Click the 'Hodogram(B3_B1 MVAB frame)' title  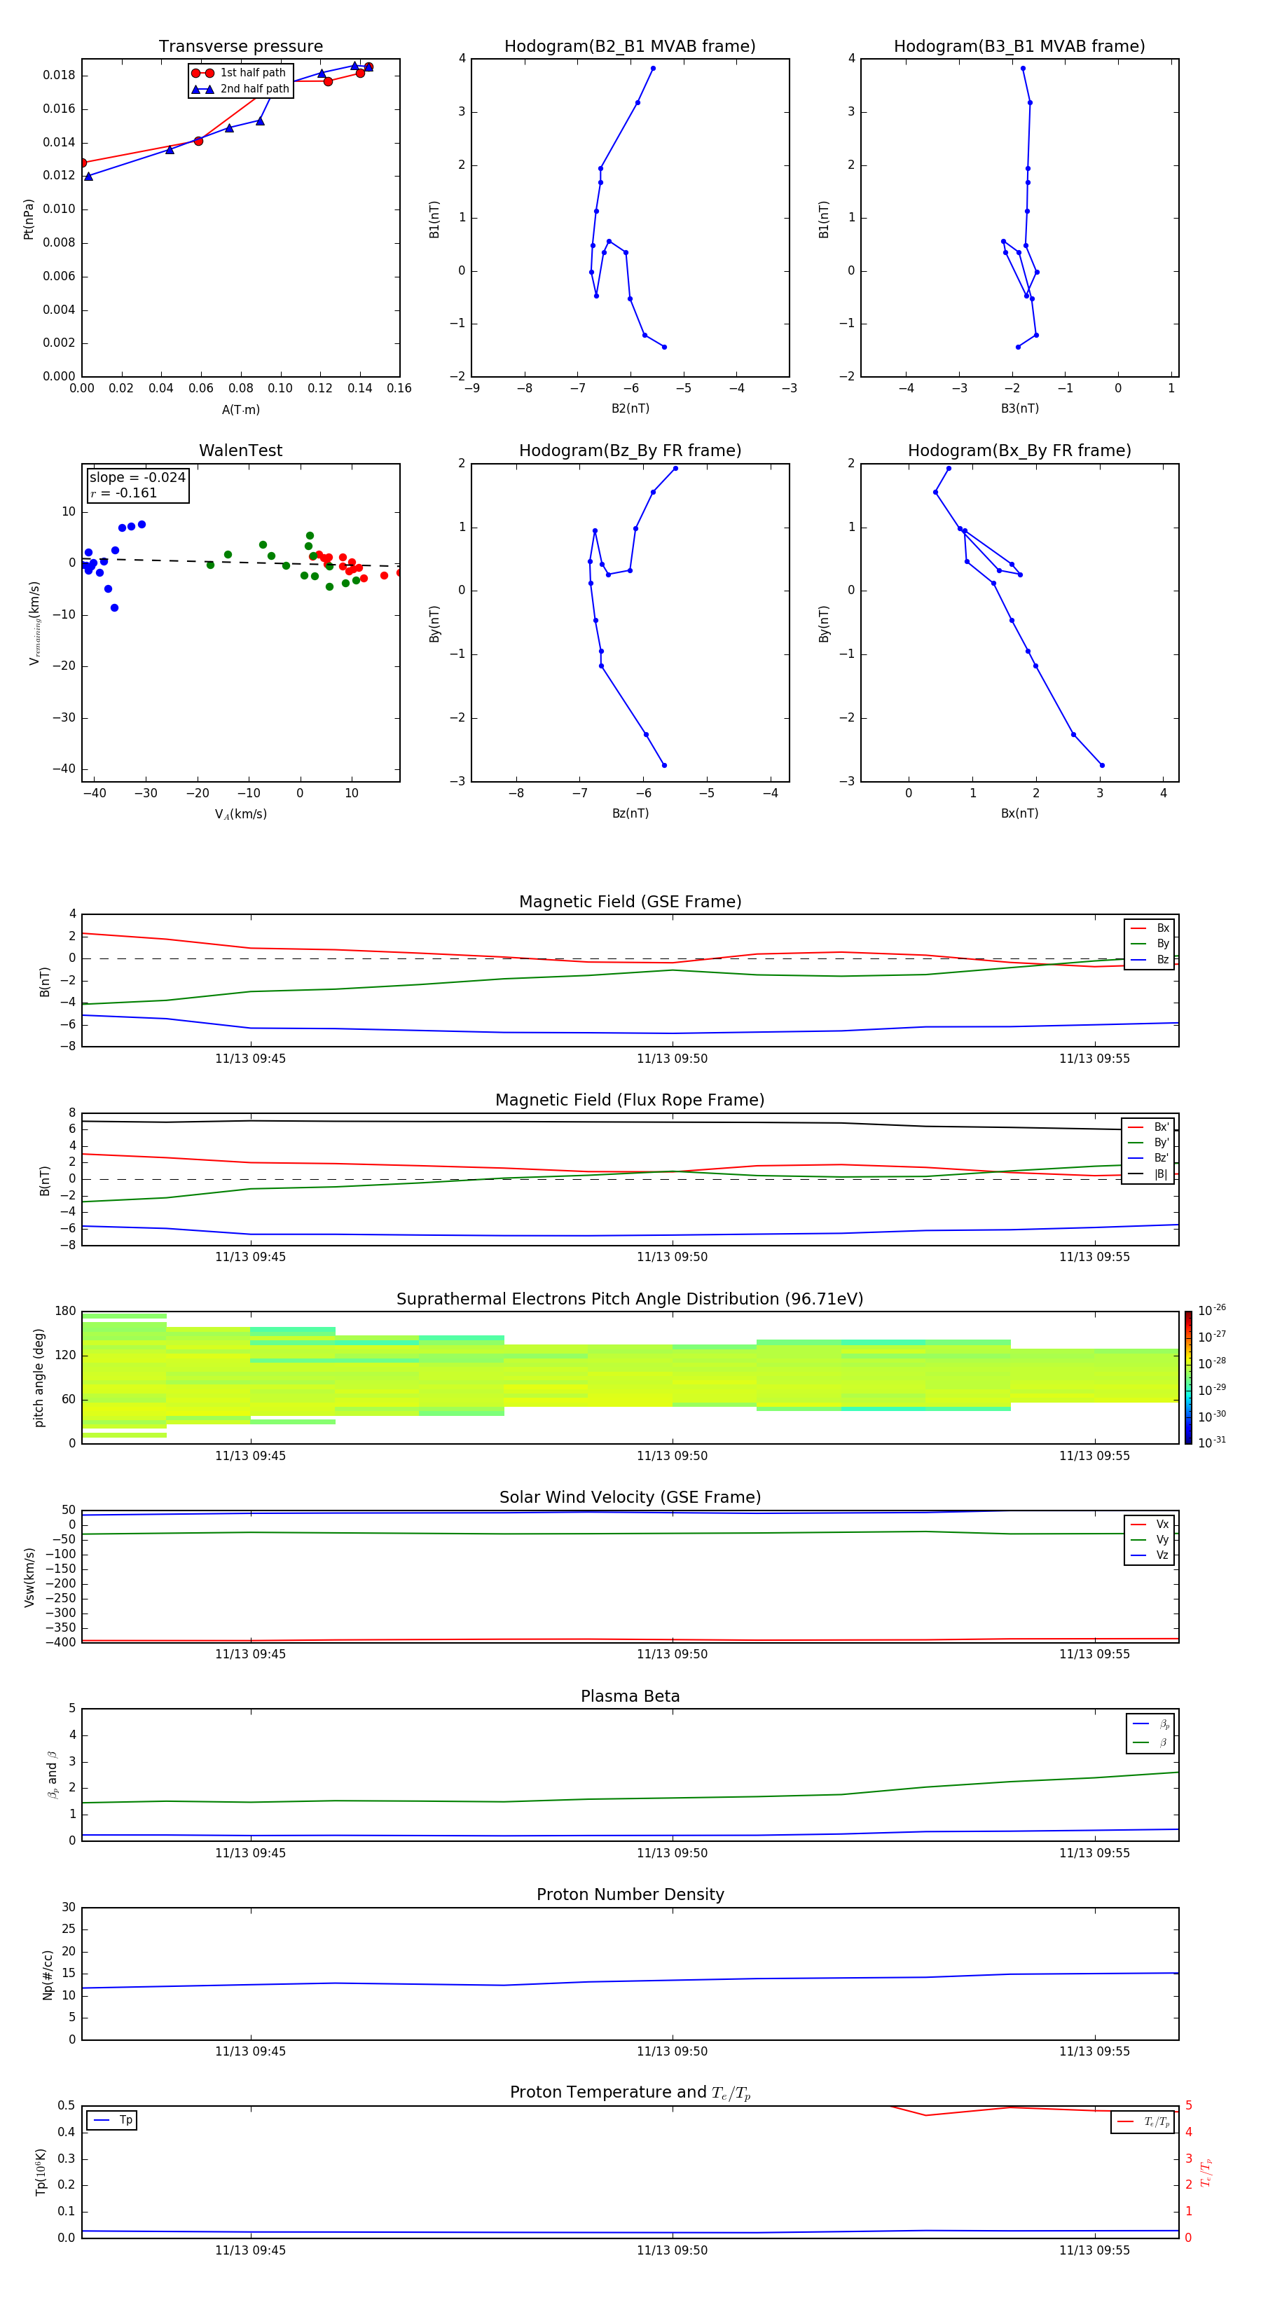(1019, 47)
